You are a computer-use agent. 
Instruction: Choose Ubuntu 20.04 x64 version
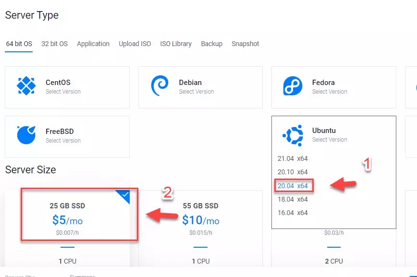(x=293, y=186)
